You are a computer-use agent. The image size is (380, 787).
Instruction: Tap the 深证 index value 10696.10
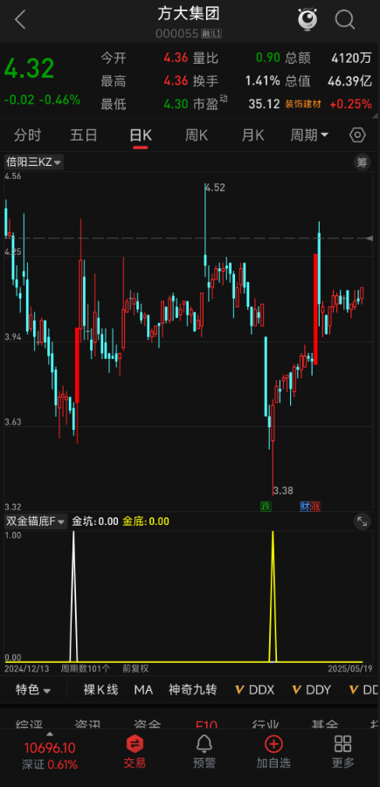click(x=50, y=748)
